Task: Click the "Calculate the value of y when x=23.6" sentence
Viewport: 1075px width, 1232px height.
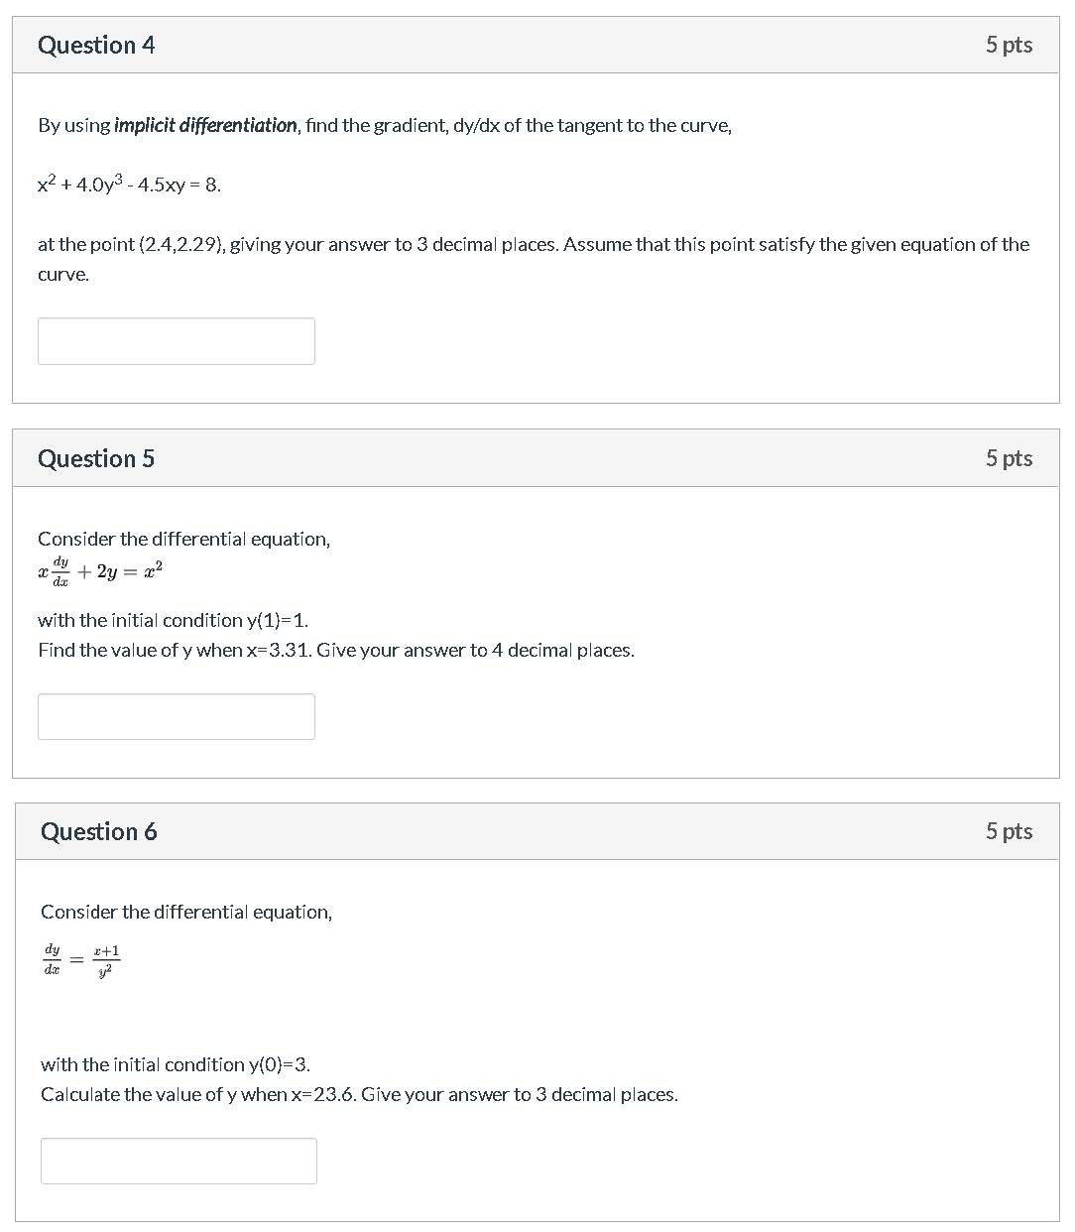Action: [x=359, y=1094]
